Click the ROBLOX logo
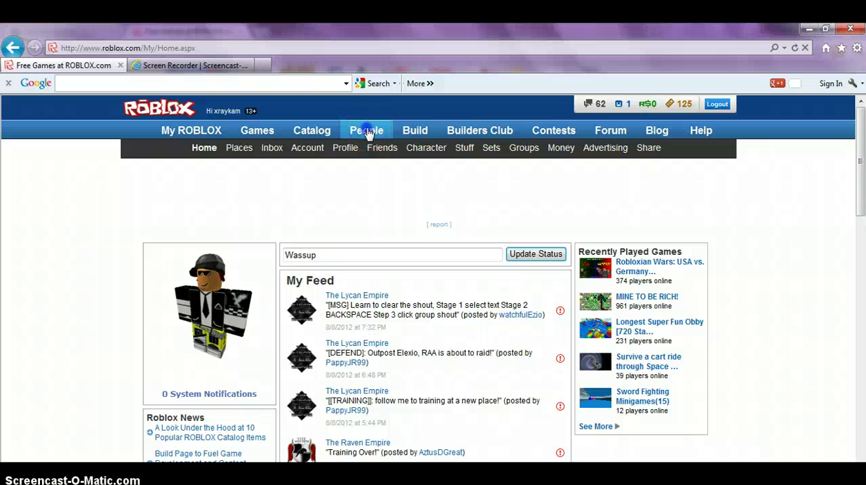 pos(159,108)
